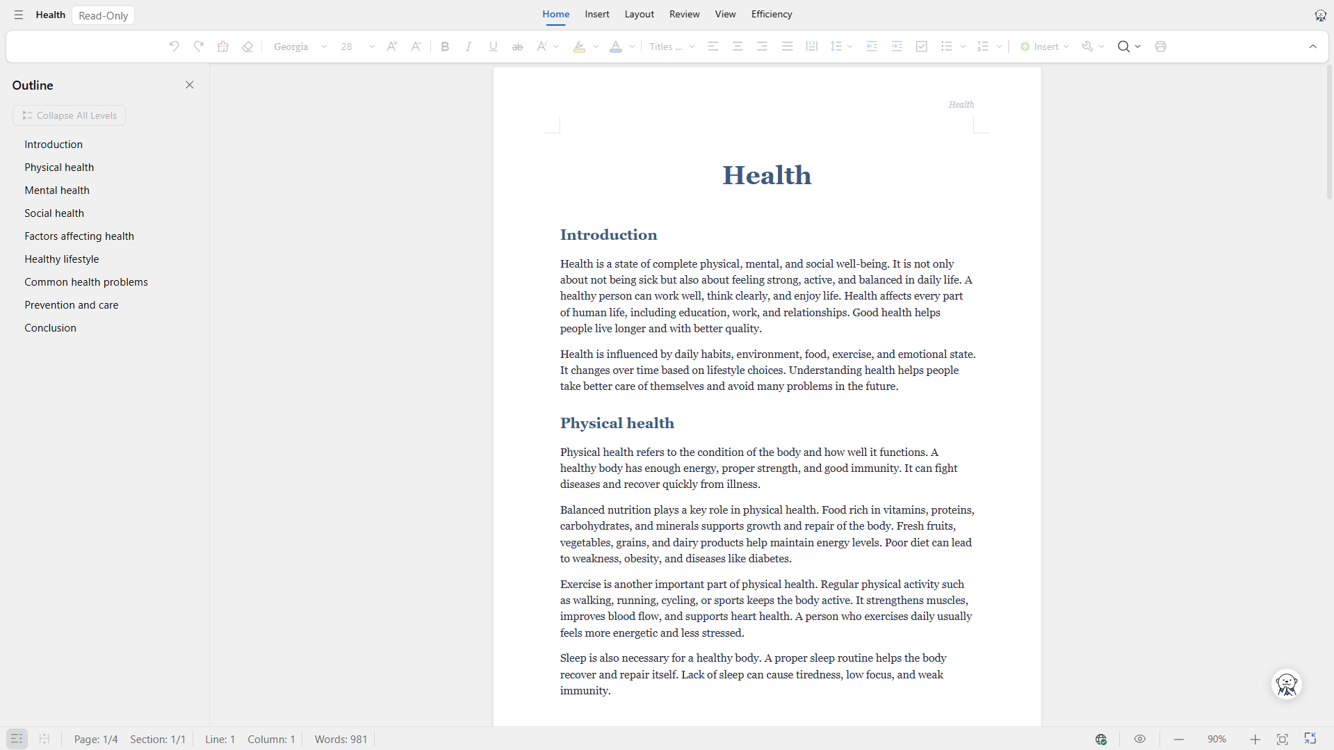
Task: Switch to the Insert tab
Action: tap(596, 14)
